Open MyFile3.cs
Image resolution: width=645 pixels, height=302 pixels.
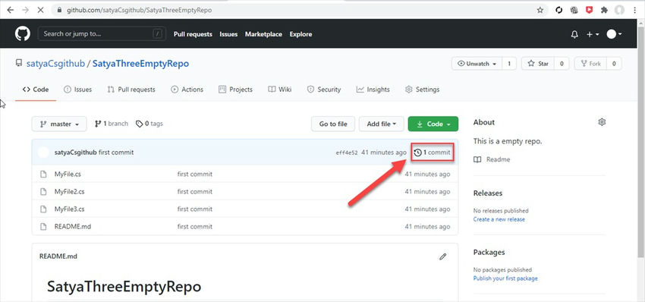(69, 209)
